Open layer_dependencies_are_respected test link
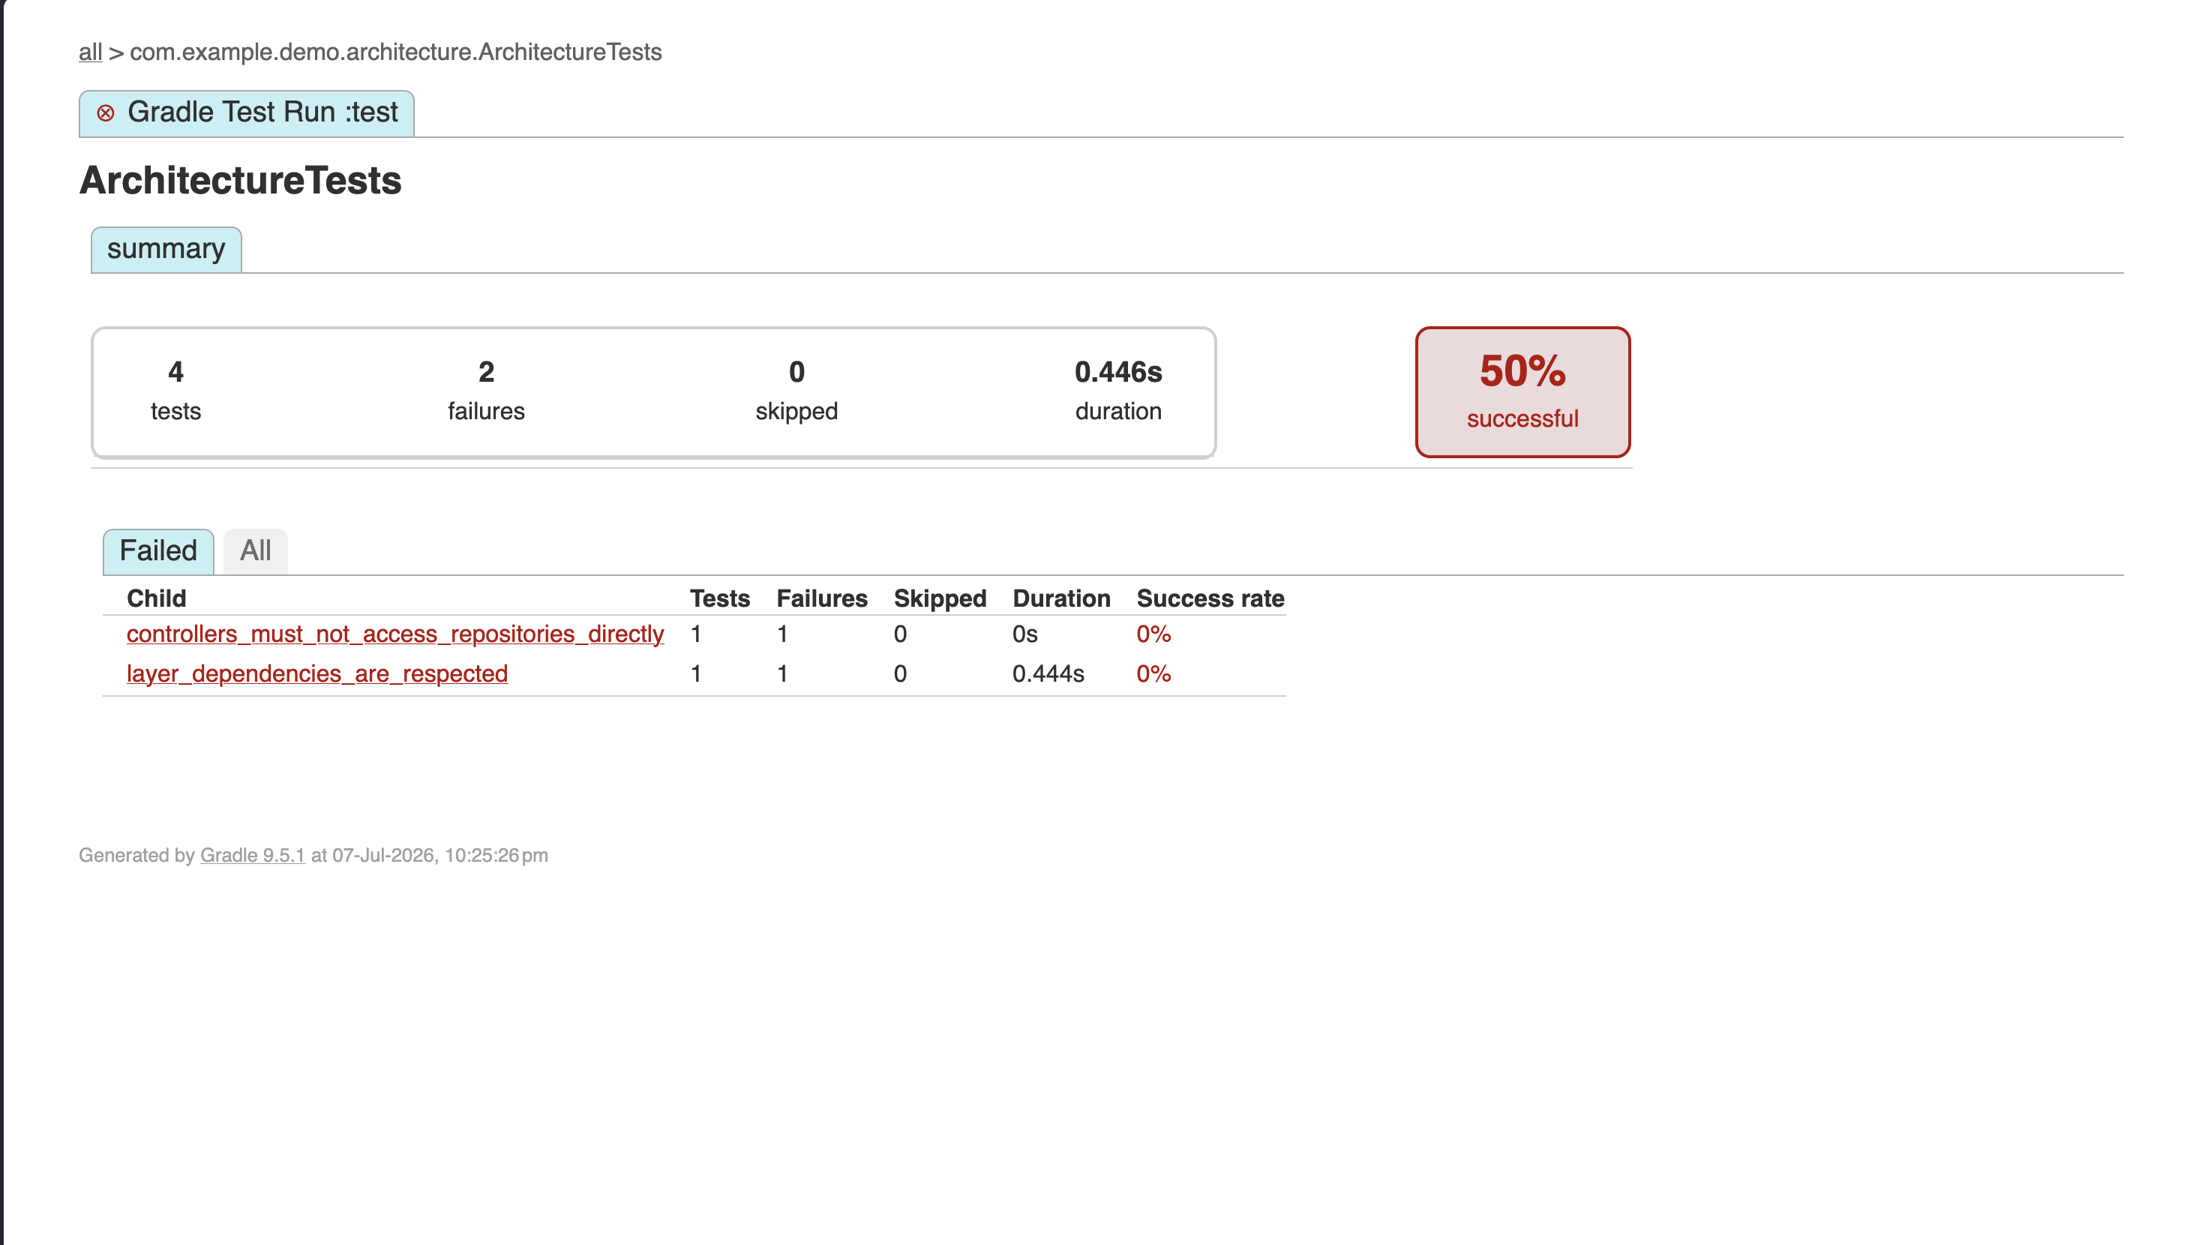Image resolution: width=2199 pixels, height=1245 pixels. click(317, 673)
